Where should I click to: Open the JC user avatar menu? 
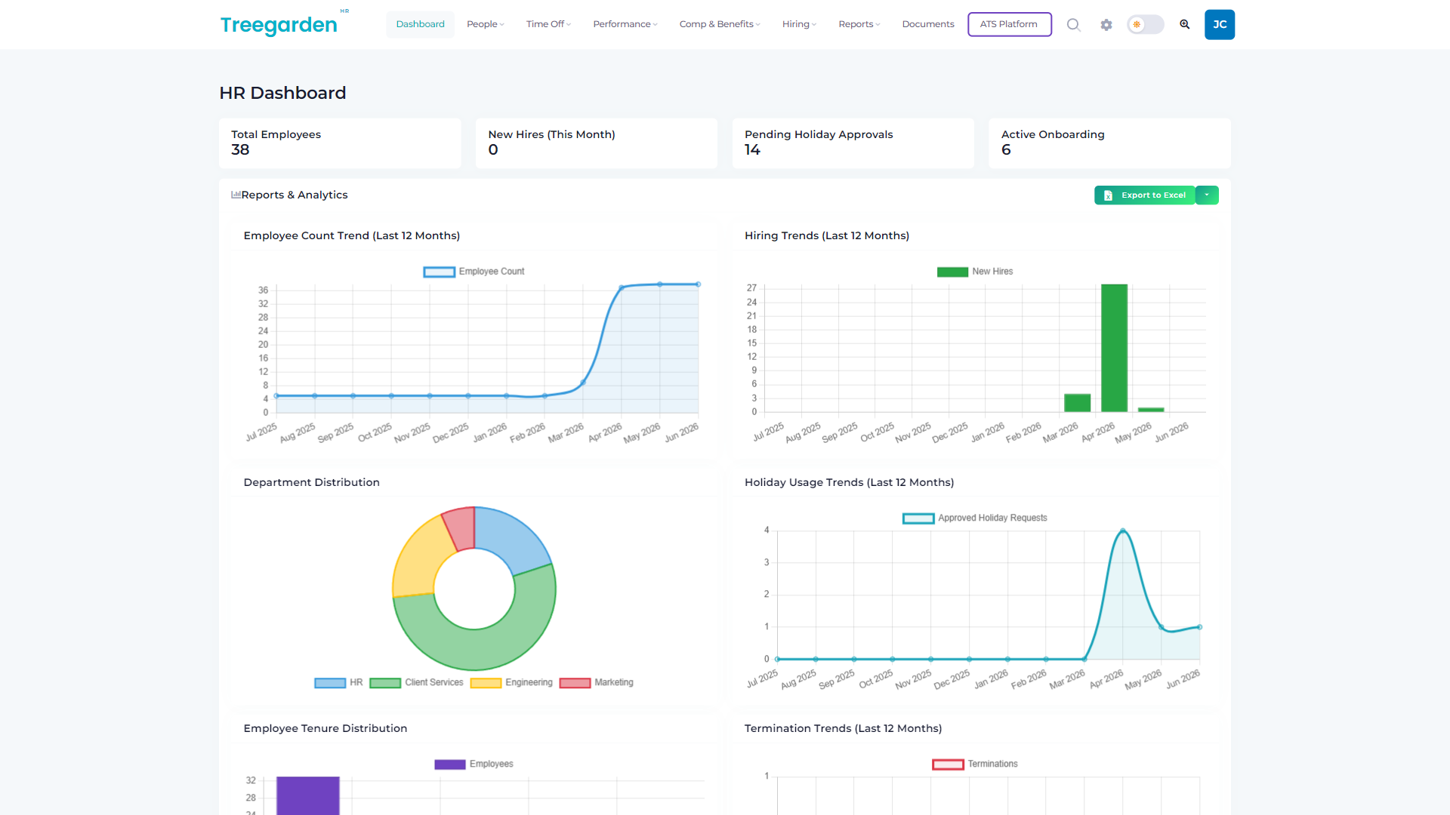click(x=1220, y=25)
